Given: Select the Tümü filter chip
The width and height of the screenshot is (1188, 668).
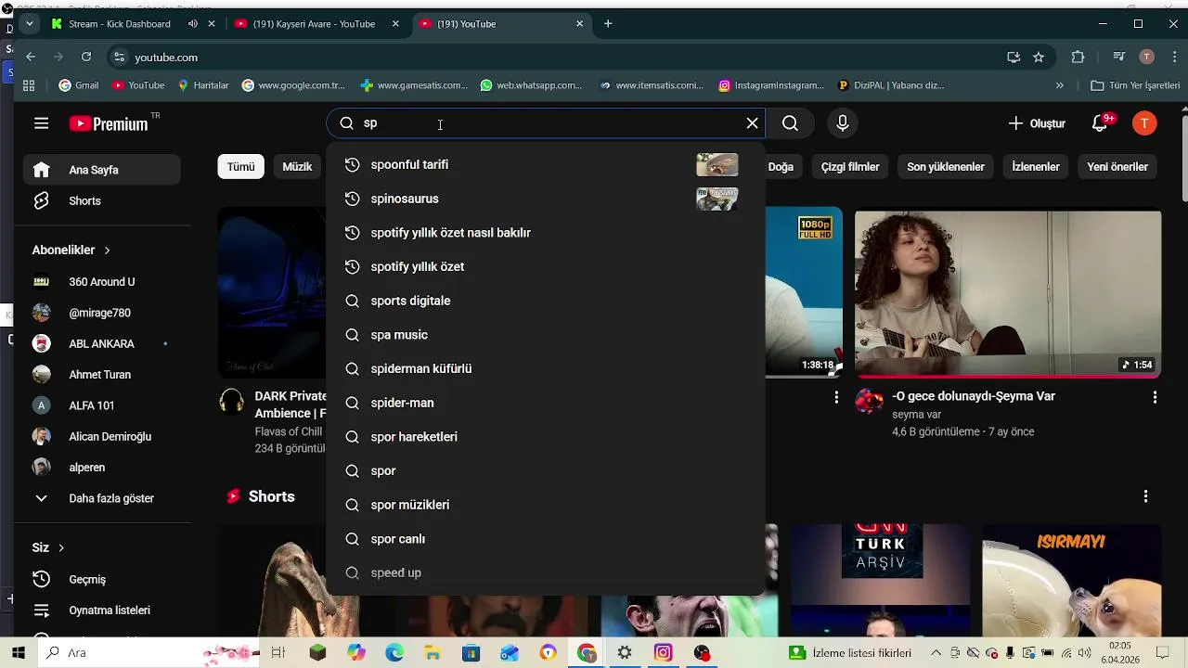Looking at the screenshot, I should click(241, 167).
